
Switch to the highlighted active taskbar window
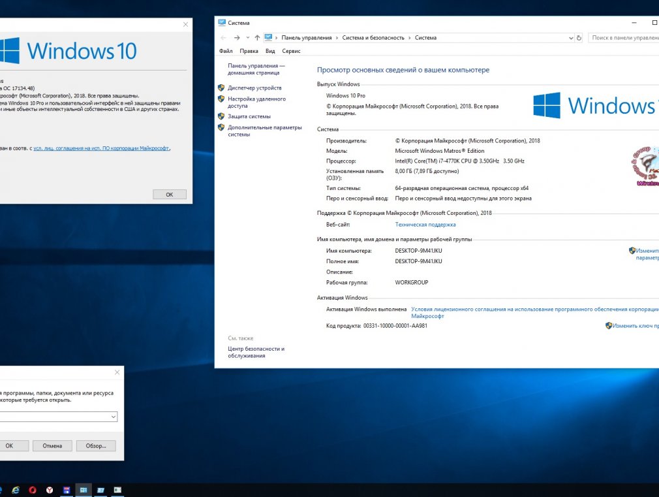coord(84,490)
